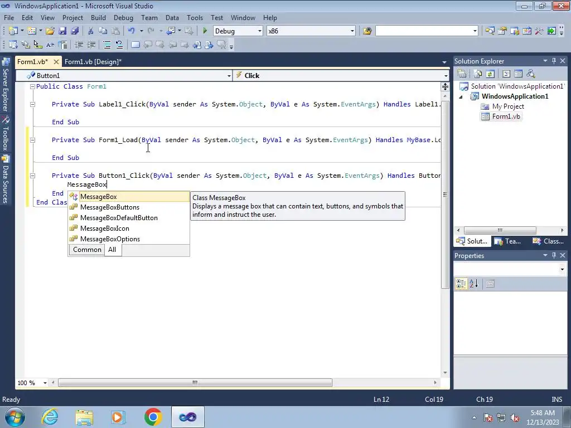571x428 pixels.
Task: Click Refresh in Solution Explorer toolbar
Action: [x=490, y=74]
